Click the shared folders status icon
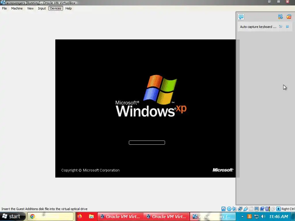The image size is (295, 221). pos(251,209)
